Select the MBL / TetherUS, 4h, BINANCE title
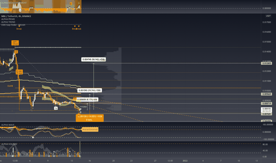 (x=16, y=16)
